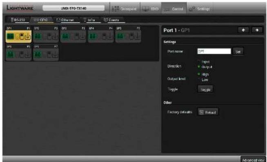Set direction to Input
267x162 pixels.
click(204, 61)
